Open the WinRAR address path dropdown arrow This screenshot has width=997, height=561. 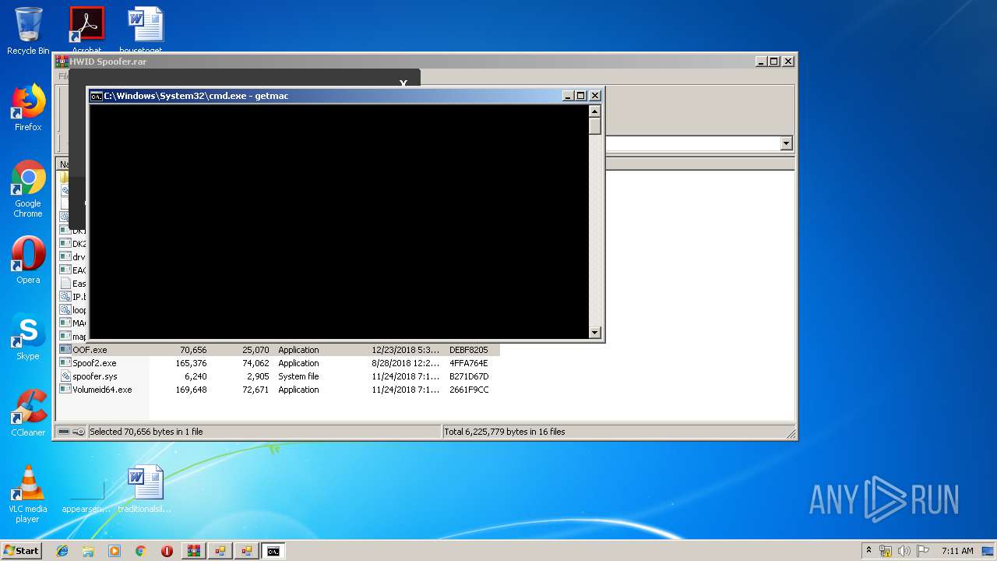coord(786,143)
